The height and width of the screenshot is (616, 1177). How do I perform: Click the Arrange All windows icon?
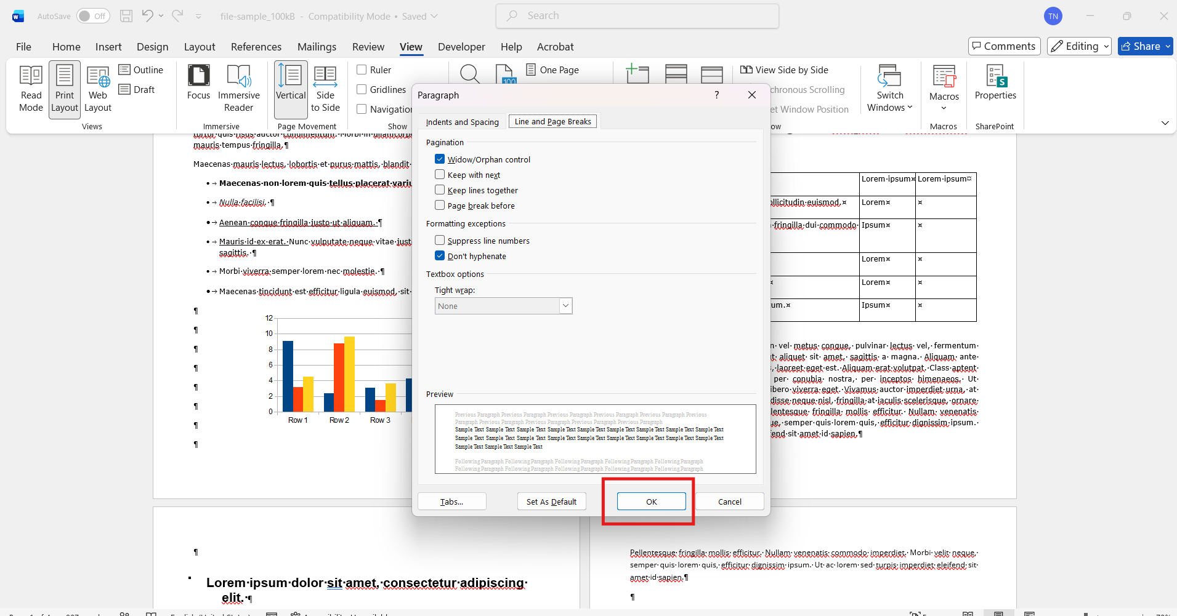(676, 74)
